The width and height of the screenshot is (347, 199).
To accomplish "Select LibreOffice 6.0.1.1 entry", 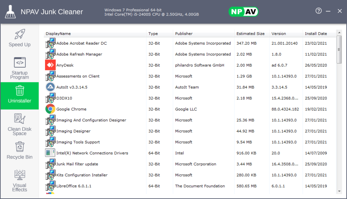I will (x=74, y=186).
